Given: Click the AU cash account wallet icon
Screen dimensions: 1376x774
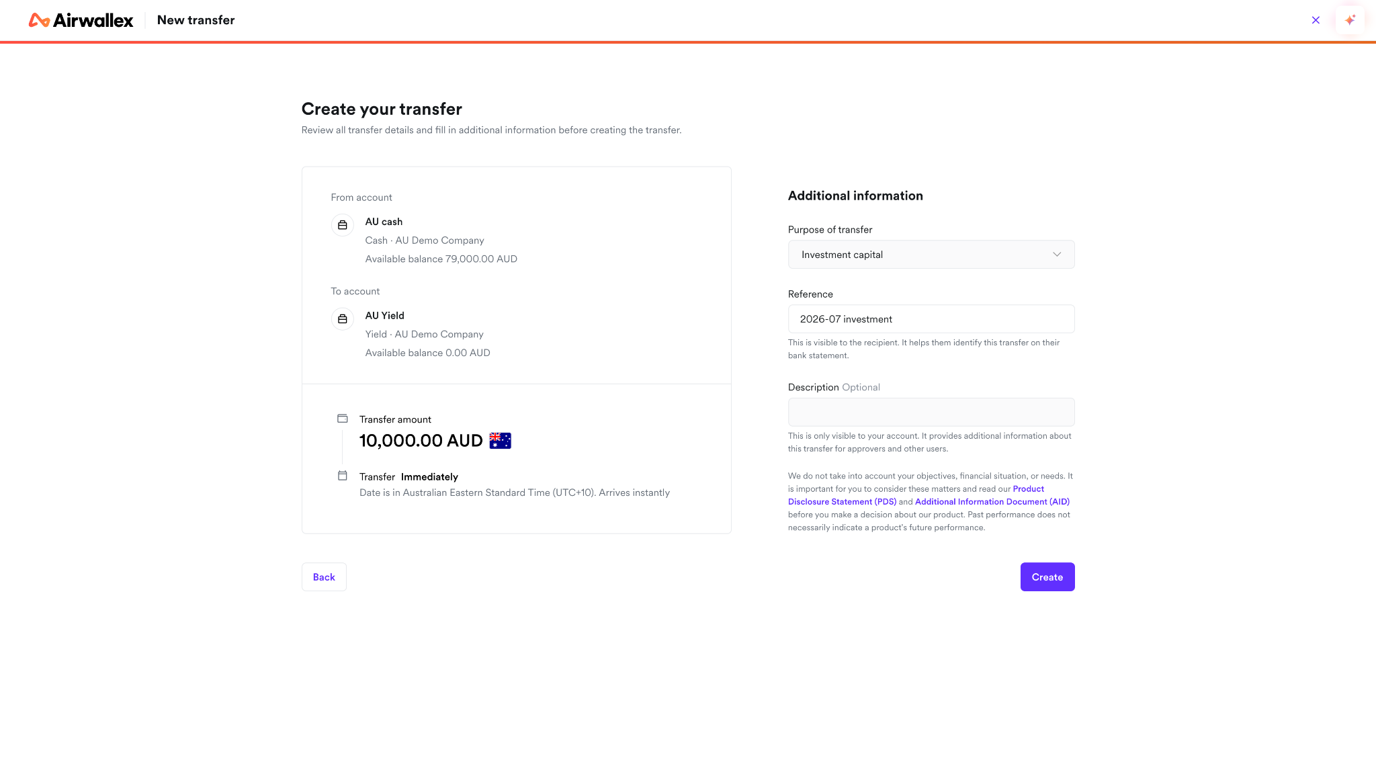Looking at the screenshot, I should pos(343,225).
